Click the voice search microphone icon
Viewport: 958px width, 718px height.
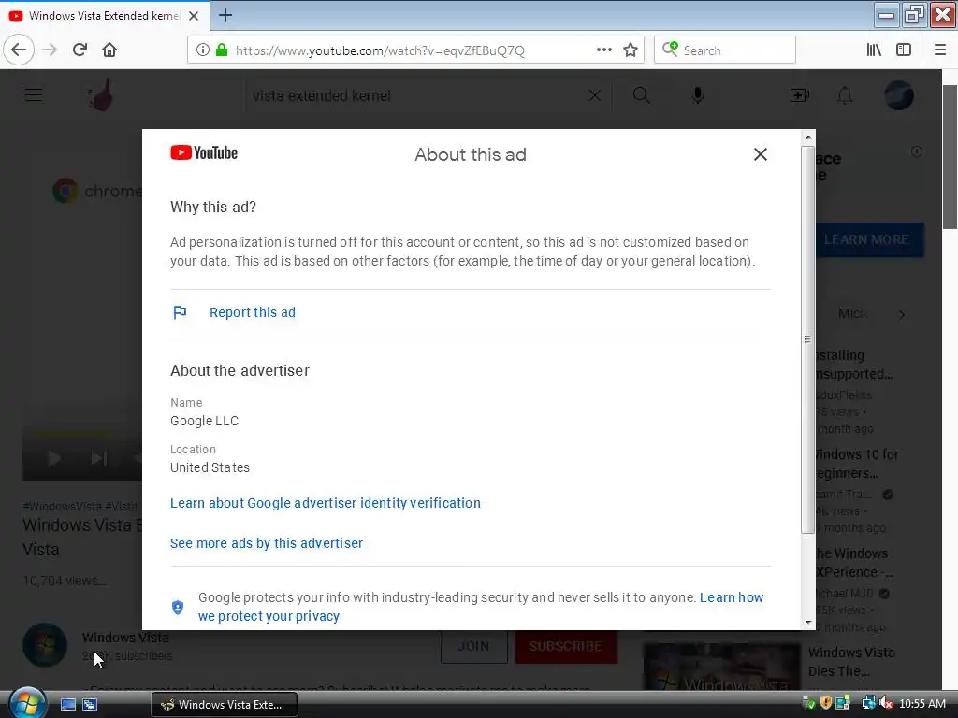(698, 95)
